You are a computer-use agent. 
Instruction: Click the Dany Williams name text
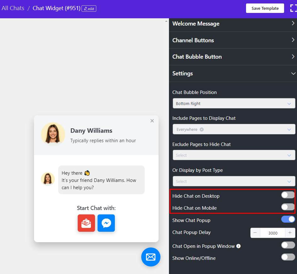coord(91,131)
